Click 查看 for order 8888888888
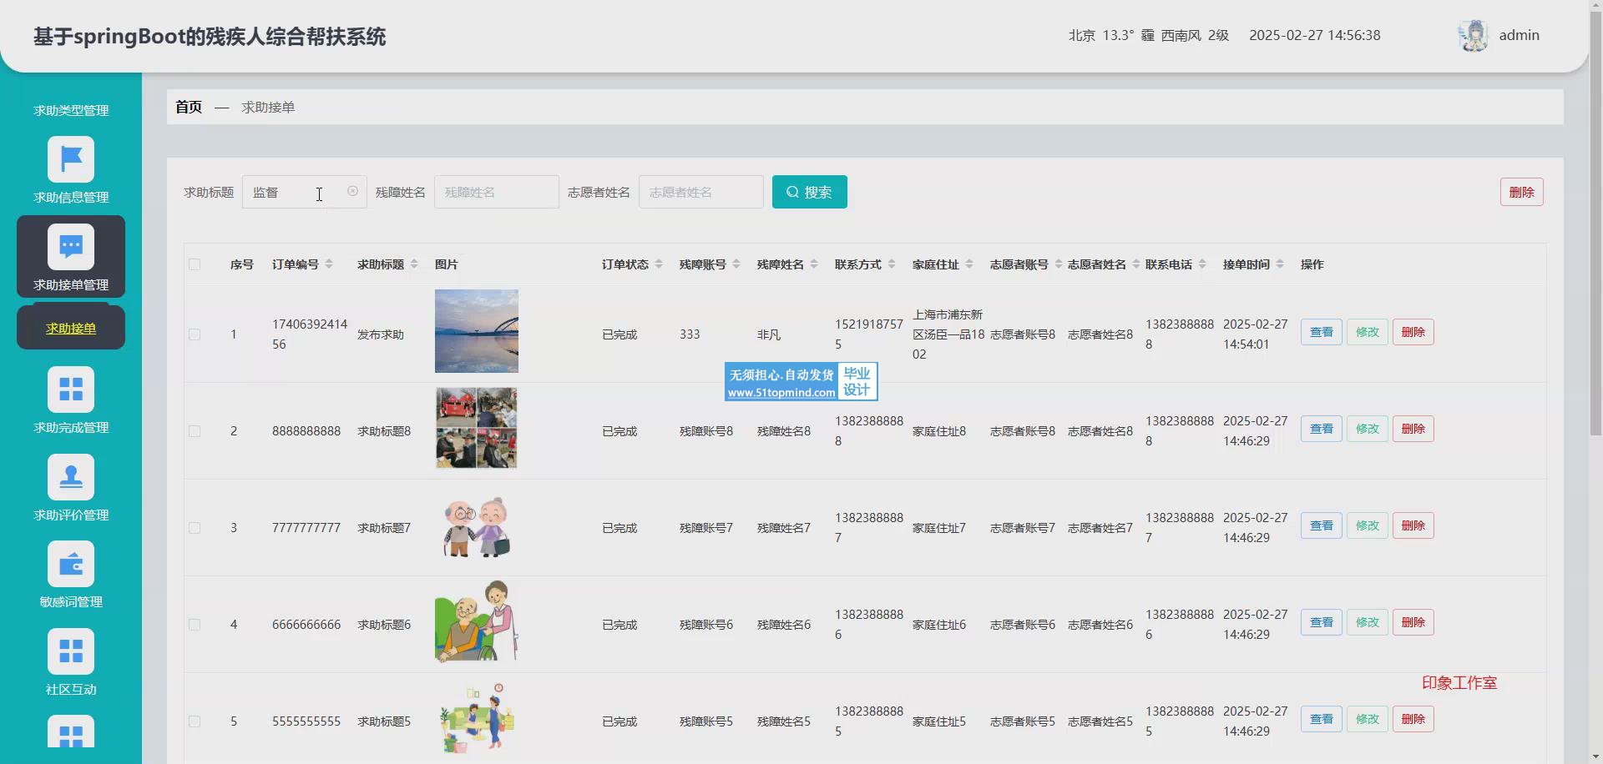This screenshot has height=764, width=1603. point(1321,429)
